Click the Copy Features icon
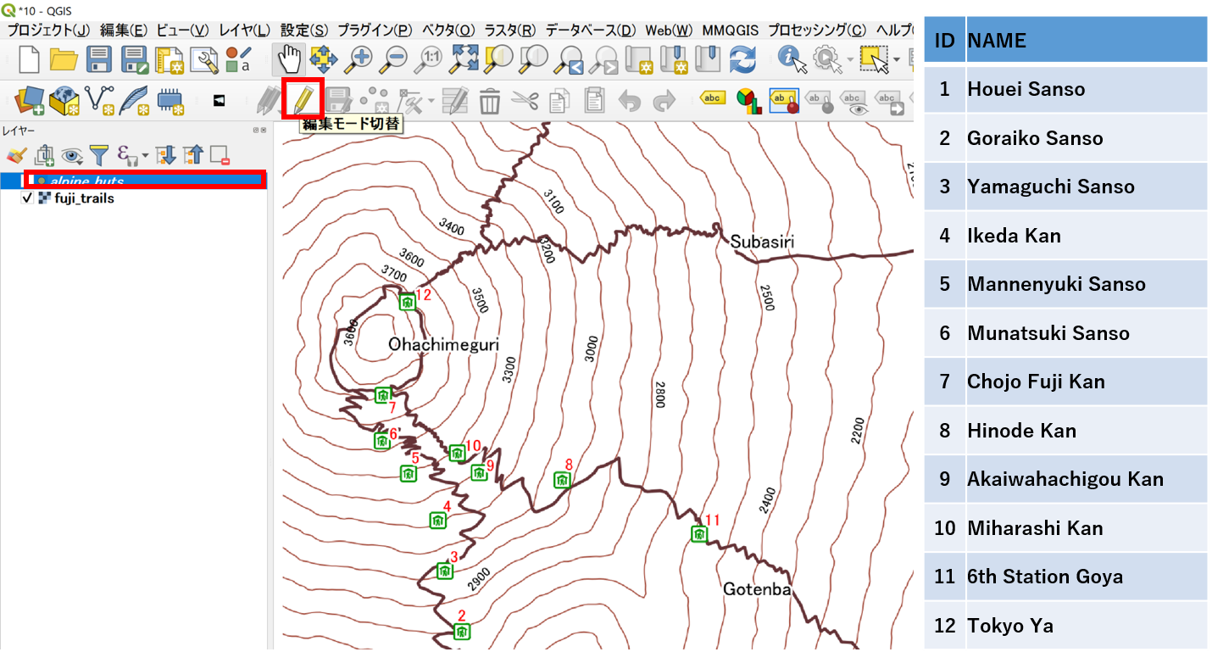Image resolution: width=1212 pixels, height=652 pixels. click(x=559, y=101)
